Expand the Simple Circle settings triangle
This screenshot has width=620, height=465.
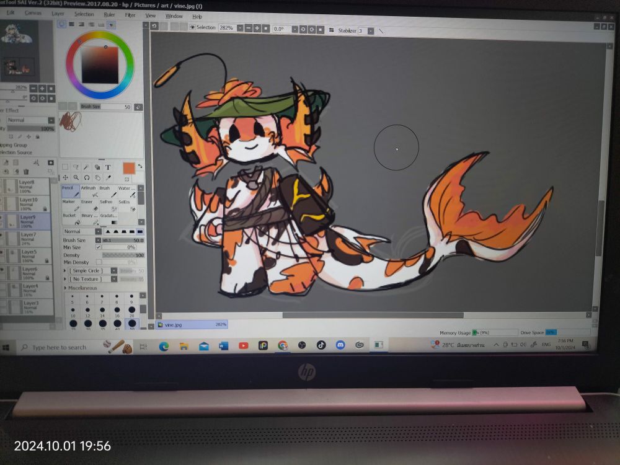(x=65, y=271)
